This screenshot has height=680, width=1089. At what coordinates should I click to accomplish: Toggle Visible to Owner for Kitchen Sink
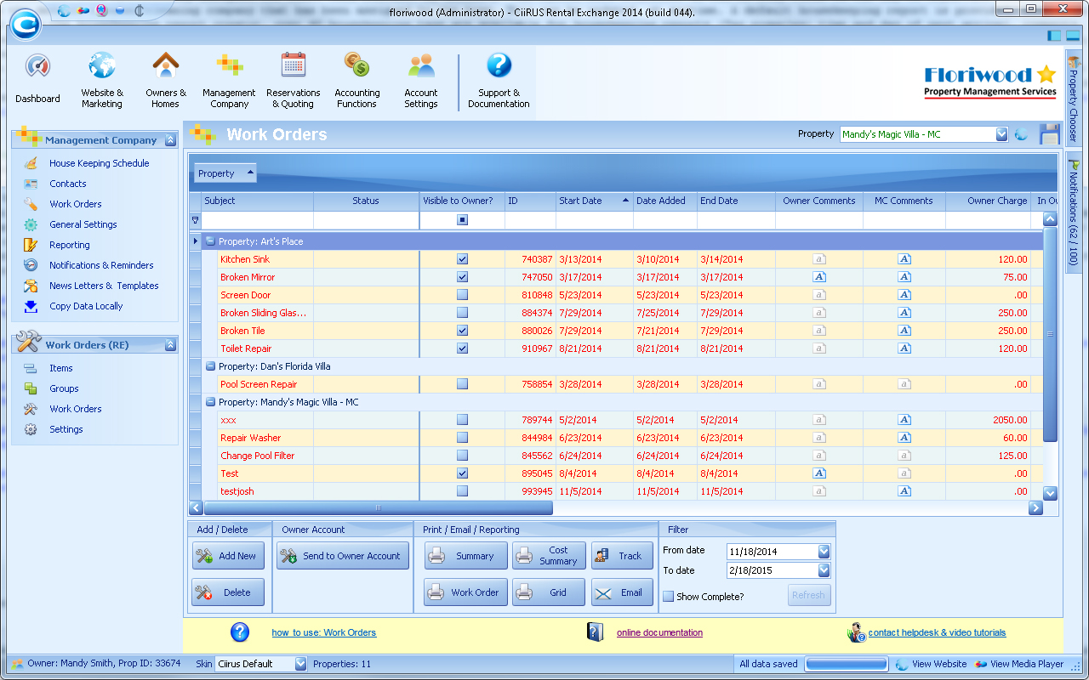[x=462, y=259]
